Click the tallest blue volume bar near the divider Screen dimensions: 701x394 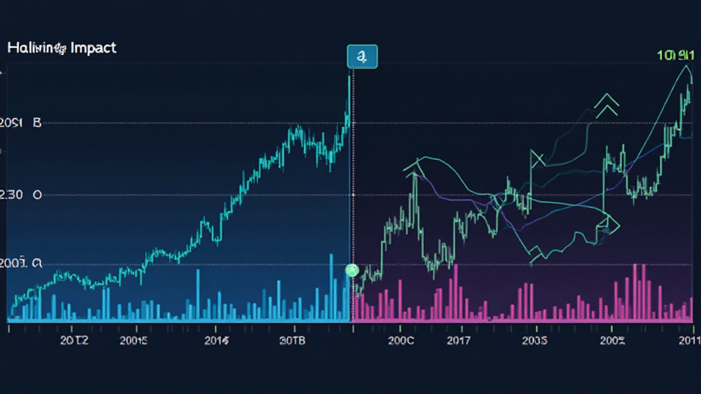331,287
